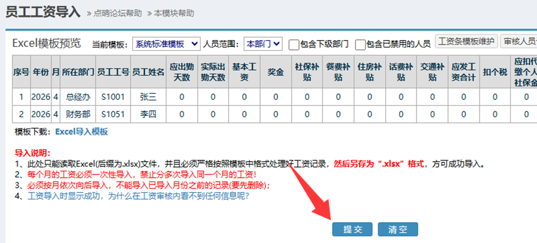
Task: Tick the 包含已禁用的人员 checkbox
Action: coord(361,44)
